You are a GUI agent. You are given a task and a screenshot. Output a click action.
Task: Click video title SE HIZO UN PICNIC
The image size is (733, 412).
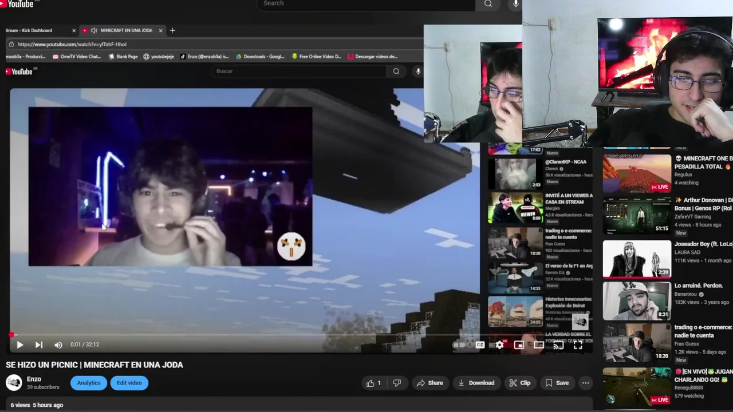point(94,365)
